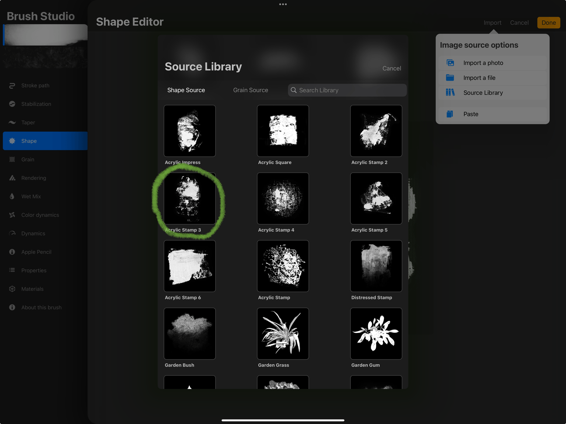Screen dimensions: 566x424
Task: Click the Materials cube icon
Action: [12, 289]
